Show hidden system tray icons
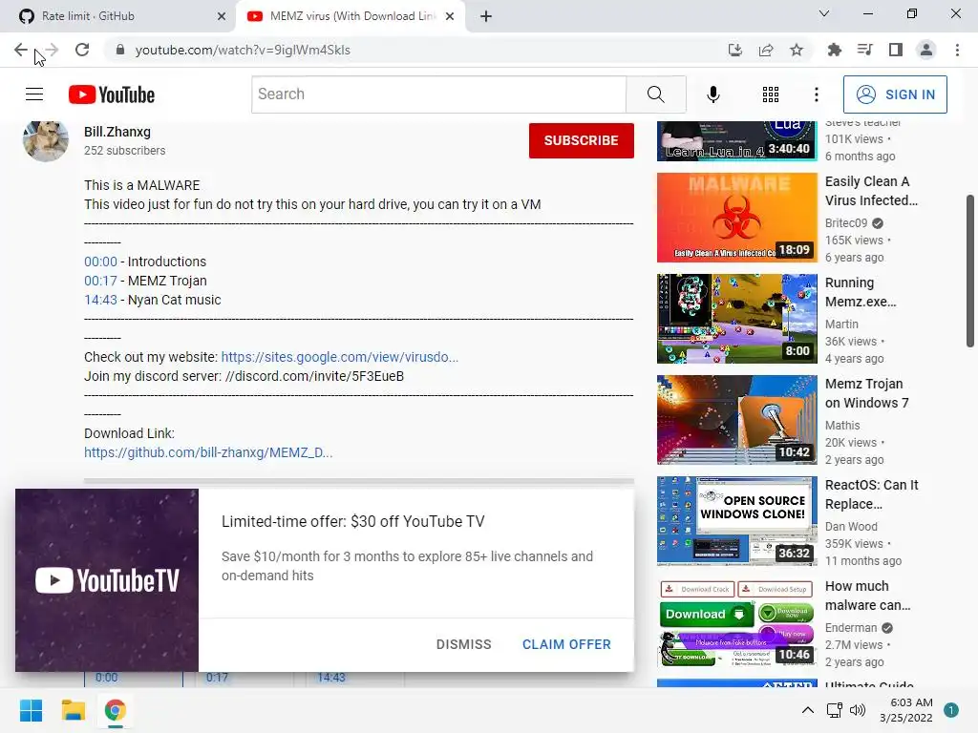978x733 pixels. coord(808,710)
